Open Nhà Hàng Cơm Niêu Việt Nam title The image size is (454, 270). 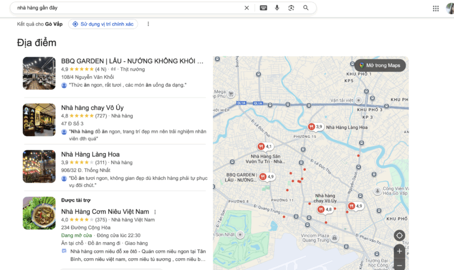105,212
